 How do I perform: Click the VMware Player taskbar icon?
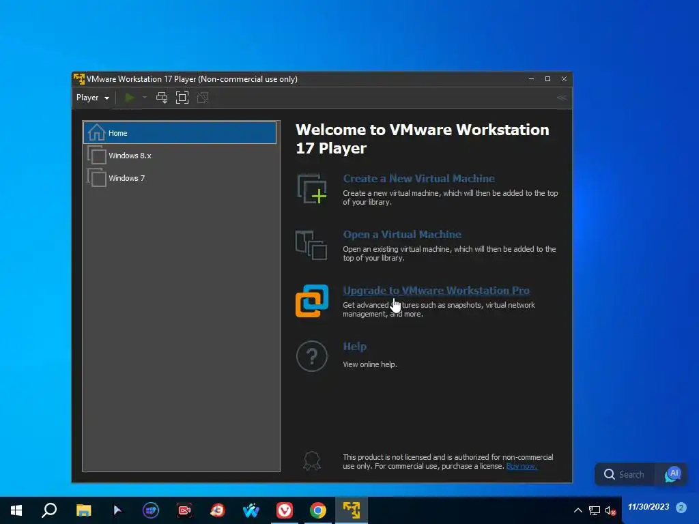tap(352, 510)
